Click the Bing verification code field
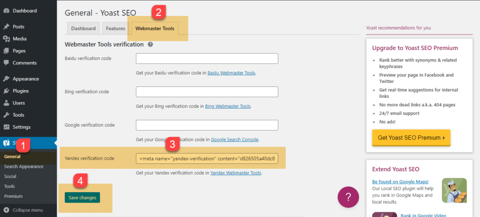This screenshot has height=217, width=480. pyautogui.click(x=207, y=92)
